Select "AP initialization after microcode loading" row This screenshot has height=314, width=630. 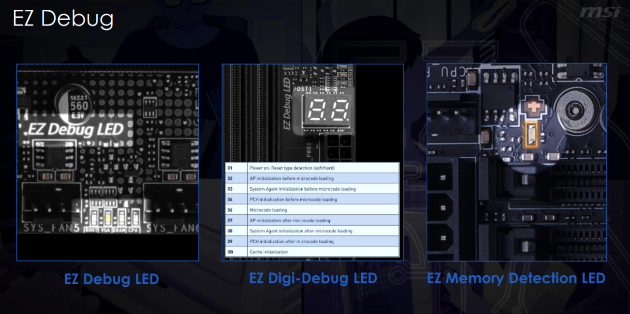pyautogui.click(x=312, y=221)
